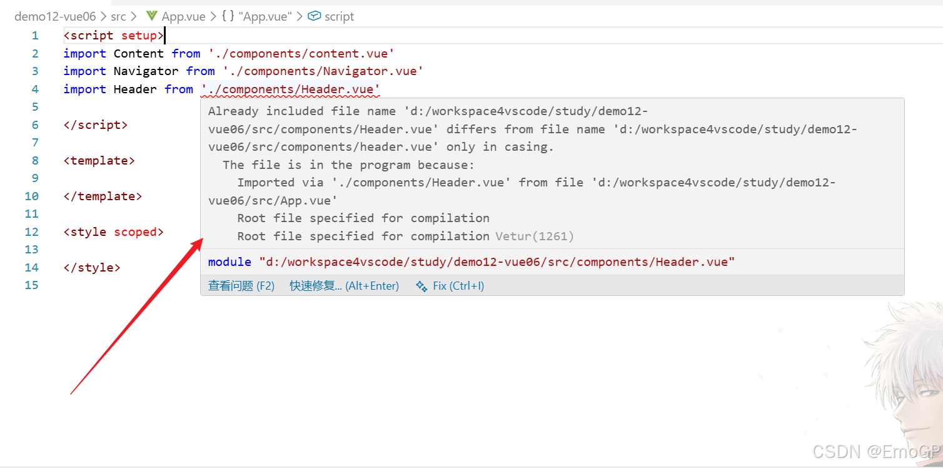Click the closing </template> tag
943x468 pixels.
coord(103,196)
